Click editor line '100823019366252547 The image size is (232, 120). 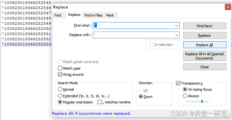pyautogui.click(x=26, y=13)
